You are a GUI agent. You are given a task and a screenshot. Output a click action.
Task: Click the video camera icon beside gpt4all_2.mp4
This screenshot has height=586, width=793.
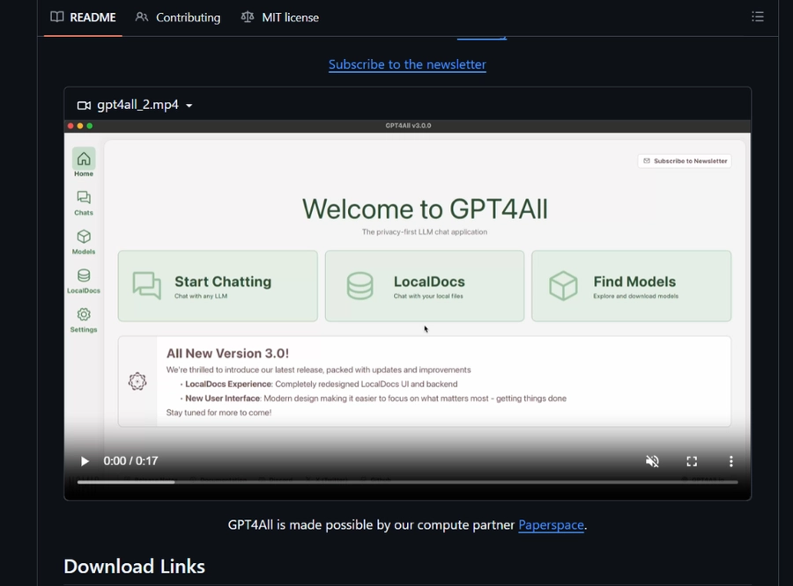84,105
